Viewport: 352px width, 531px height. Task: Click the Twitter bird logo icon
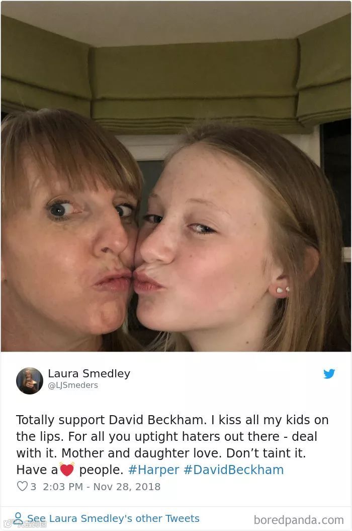click(329, 373)
